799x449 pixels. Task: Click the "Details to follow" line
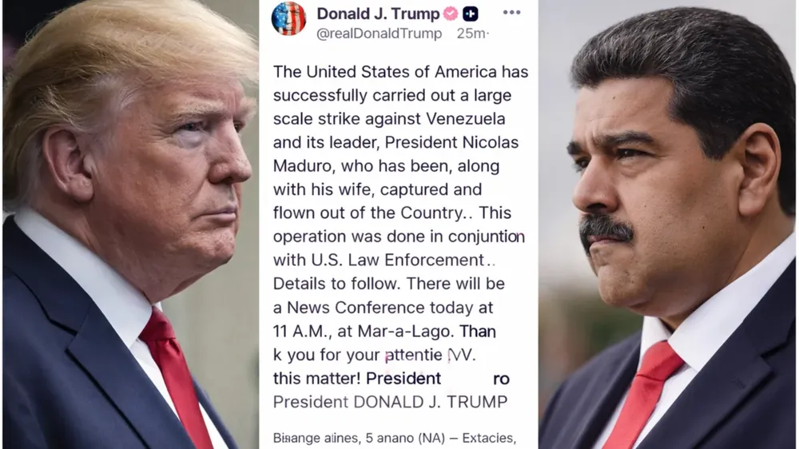click(x=389, y=284)
